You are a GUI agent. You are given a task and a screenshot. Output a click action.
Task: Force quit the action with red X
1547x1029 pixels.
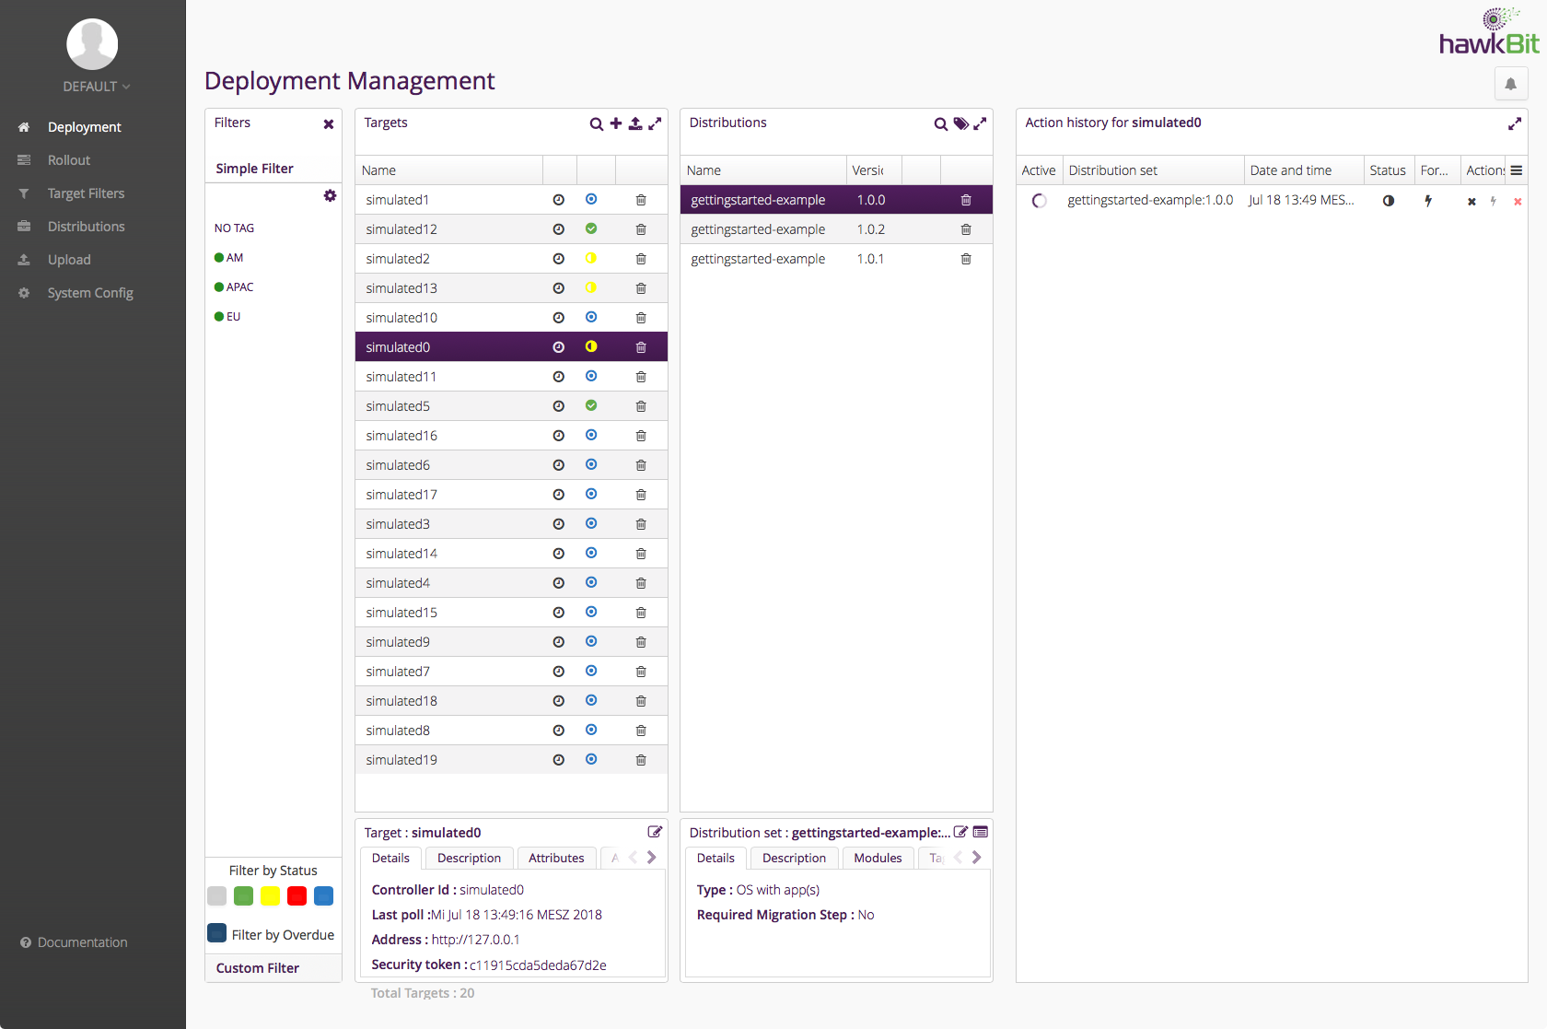coord(1518,201)
